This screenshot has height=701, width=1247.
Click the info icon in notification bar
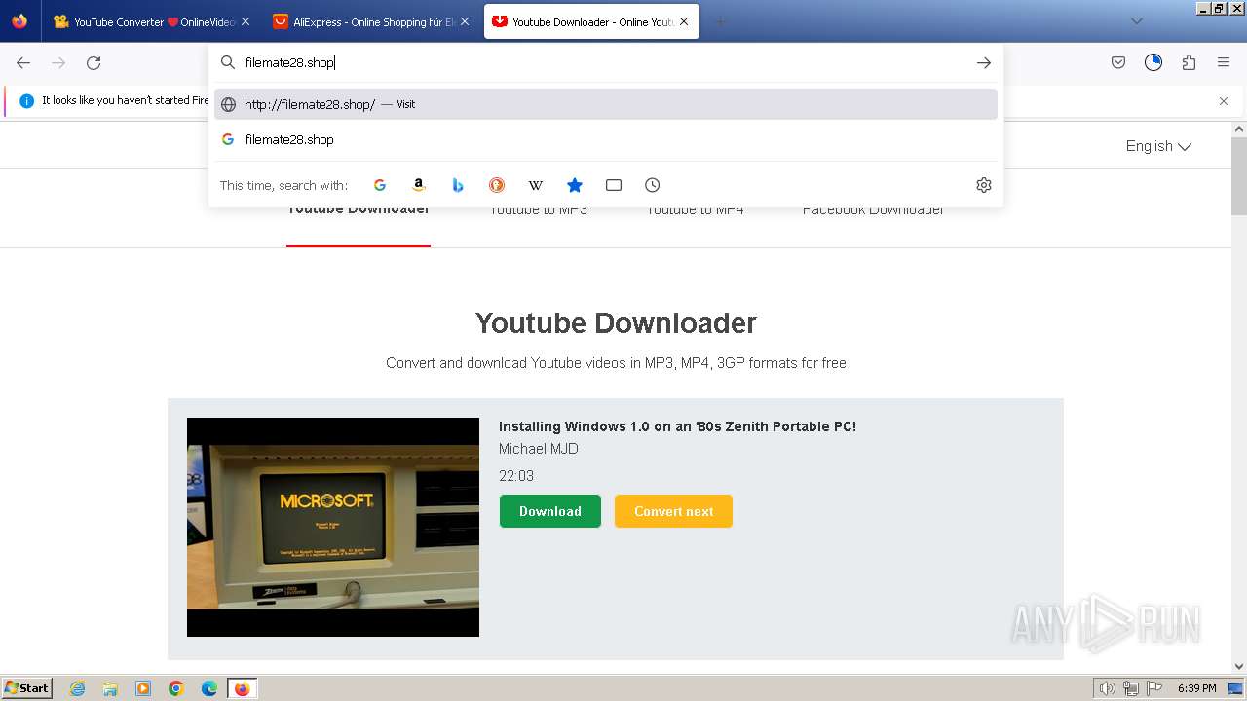coord(26,101)
